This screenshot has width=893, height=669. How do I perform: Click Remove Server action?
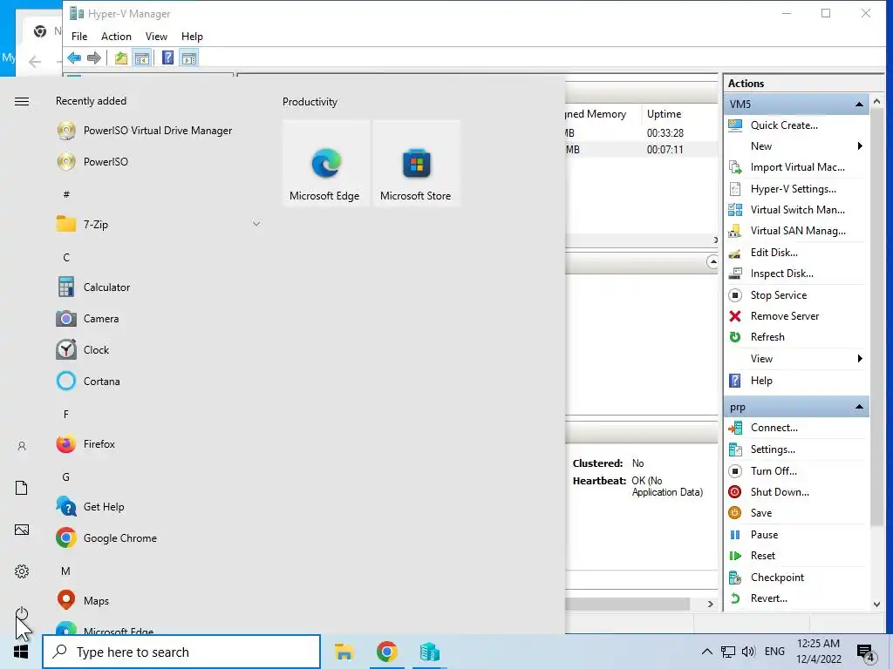click(784, 316)
